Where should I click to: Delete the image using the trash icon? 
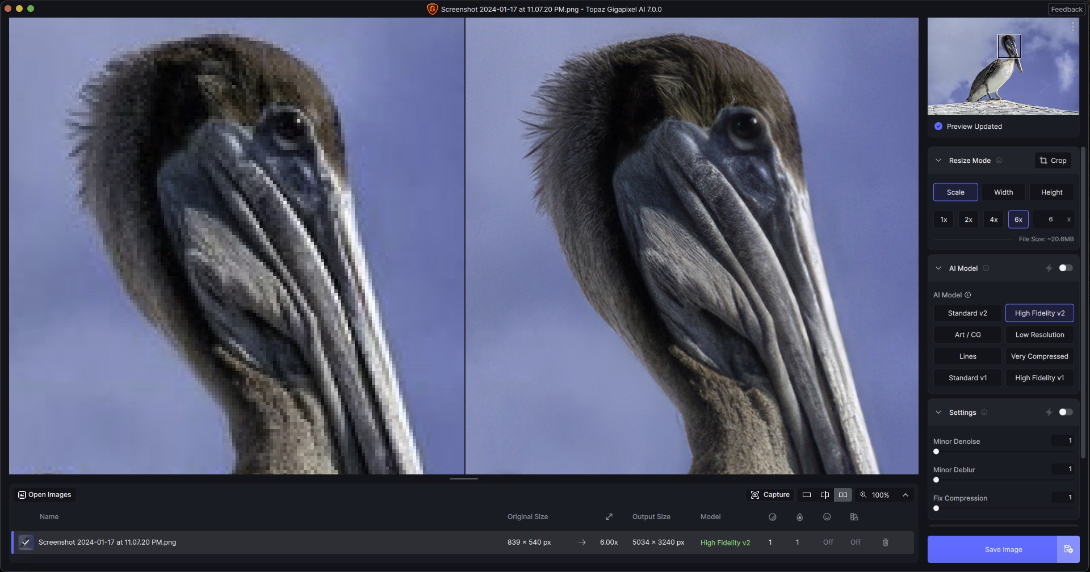(x=885, y=542)
